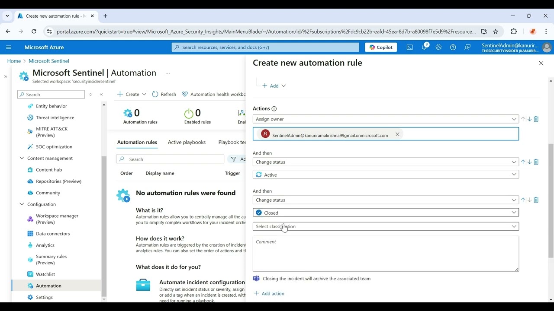Bookmark this page with the star icon
Screen dimensions: 554x311
click(496, 31)
